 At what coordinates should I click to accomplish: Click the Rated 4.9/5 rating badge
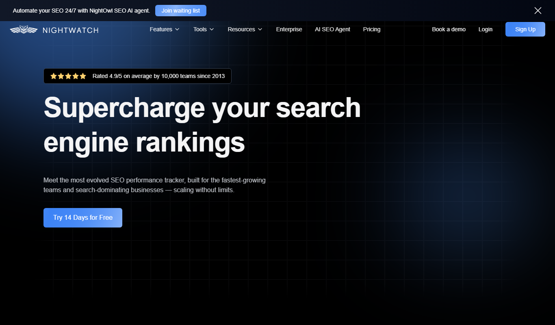pyautogui.click(x=137, y=76)
